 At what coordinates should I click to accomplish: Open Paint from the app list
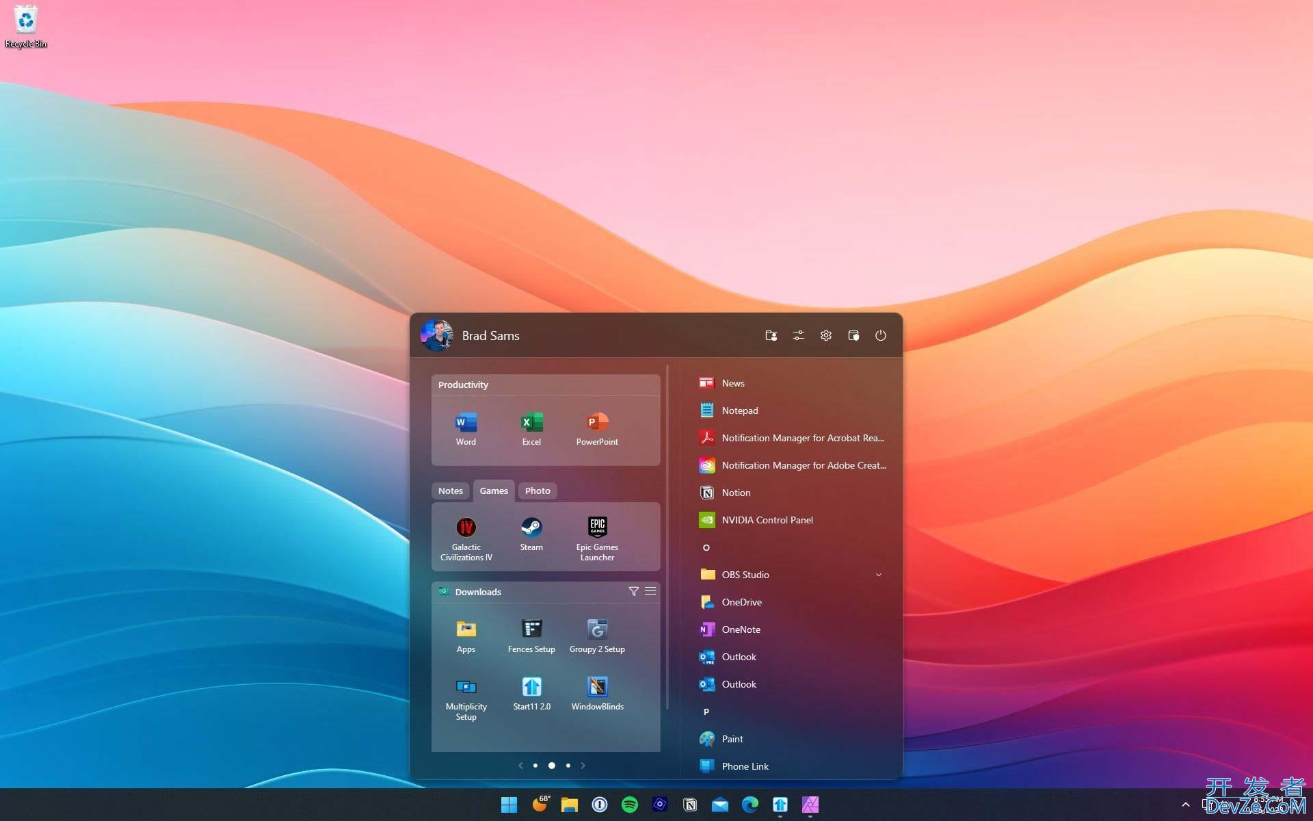click(791, 739)
